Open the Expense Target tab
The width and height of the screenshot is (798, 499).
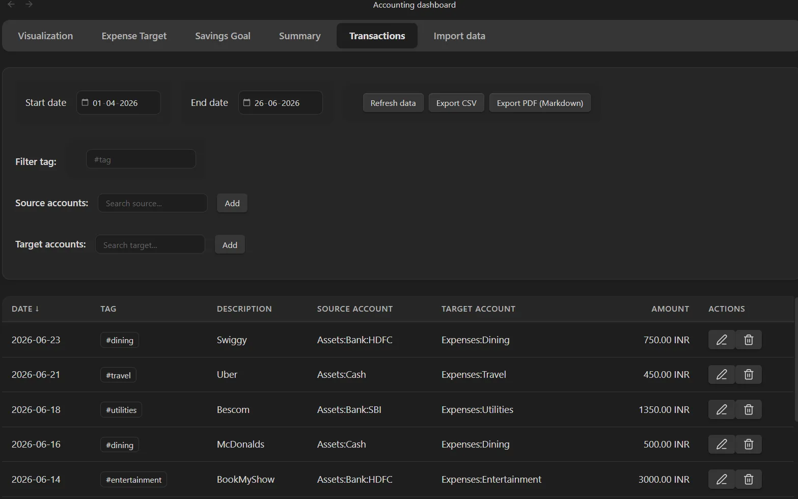[x=134, y=36]
